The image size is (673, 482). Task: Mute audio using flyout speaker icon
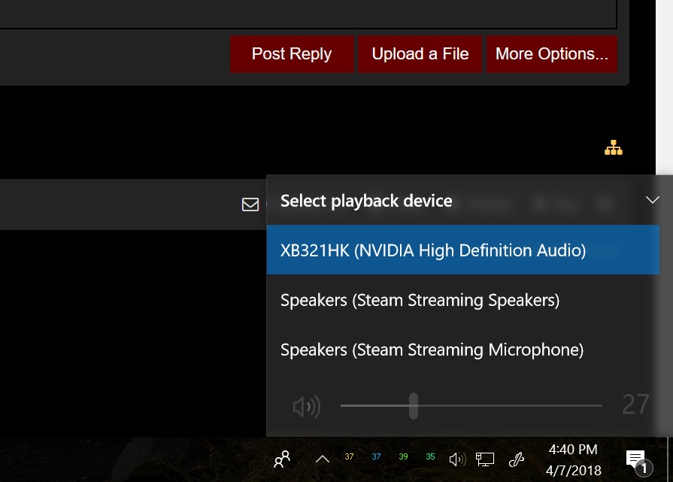pyautogui.click(x=306, y=407)
